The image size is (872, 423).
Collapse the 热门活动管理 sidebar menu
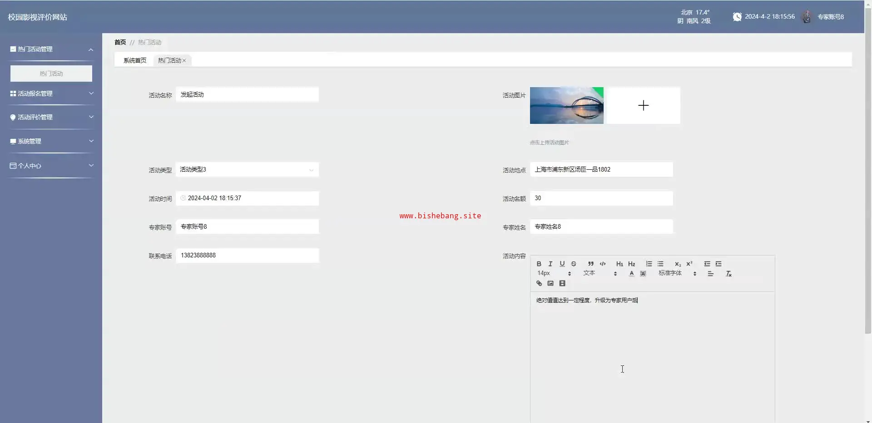pyautogui.click(x=51, y=49)
